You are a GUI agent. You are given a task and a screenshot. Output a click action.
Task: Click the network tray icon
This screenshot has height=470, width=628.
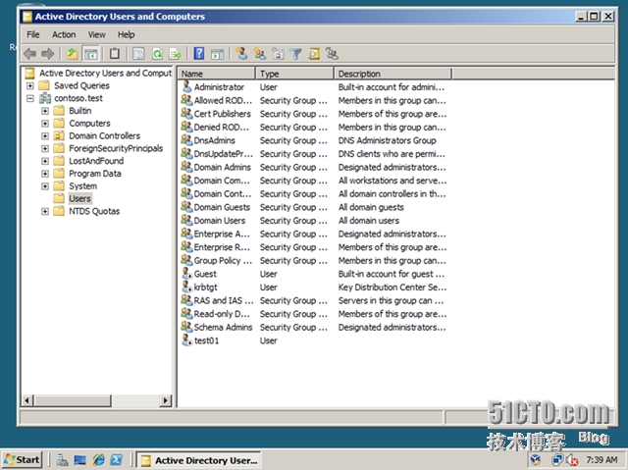point(557,460)
